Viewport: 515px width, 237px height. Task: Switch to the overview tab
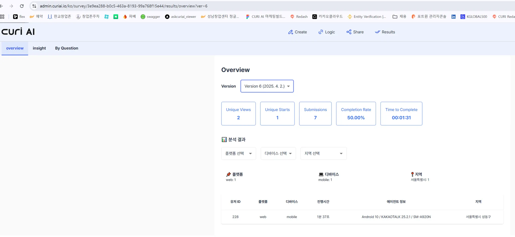15,48
